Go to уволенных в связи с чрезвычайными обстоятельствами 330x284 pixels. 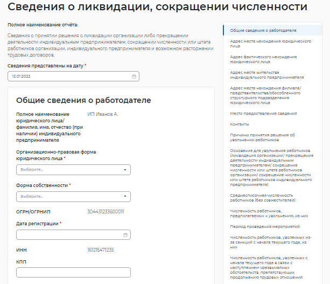pos(269,268)
